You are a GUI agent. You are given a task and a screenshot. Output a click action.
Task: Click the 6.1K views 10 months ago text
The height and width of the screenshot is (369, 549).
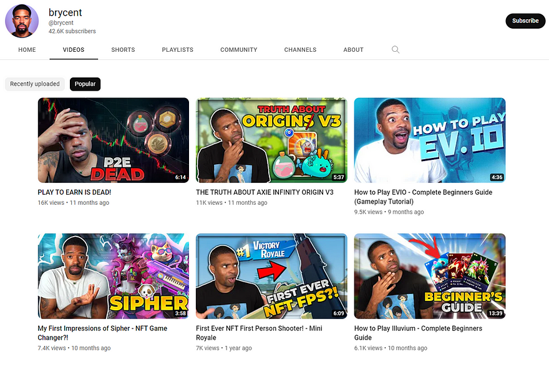point(391,348)
